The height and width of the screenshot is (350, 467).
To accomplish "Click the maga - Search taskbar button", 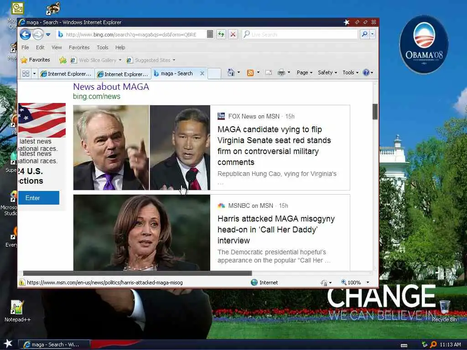I will pyautogui.click(x=54, y=345).
